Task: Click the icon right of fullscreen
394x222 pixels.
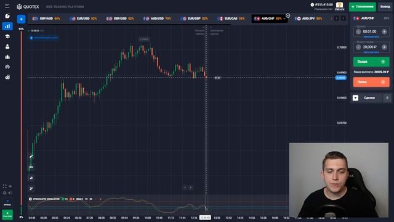Action: (x=10, y=186)
